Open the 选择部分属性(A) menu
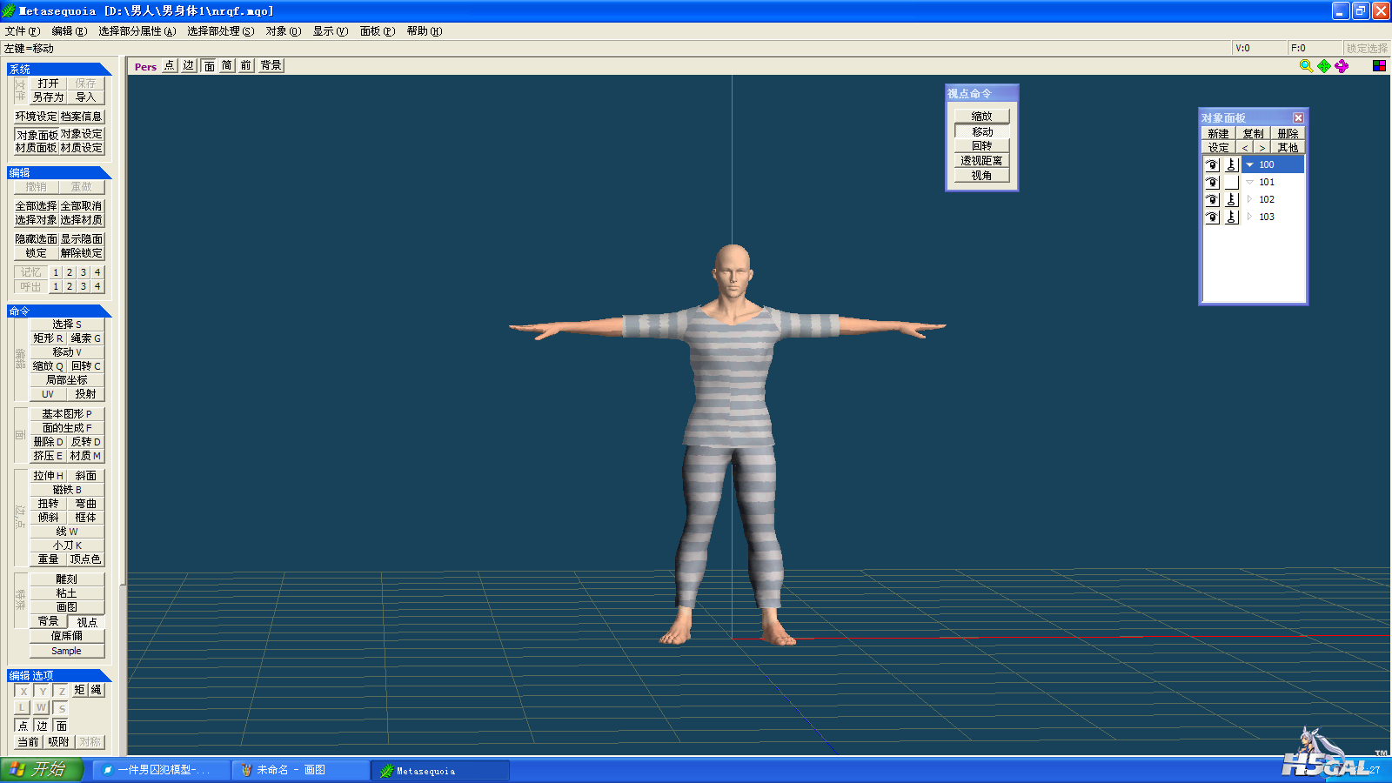The width and height of the screenshot is (1392, 783). click(137, 31)
